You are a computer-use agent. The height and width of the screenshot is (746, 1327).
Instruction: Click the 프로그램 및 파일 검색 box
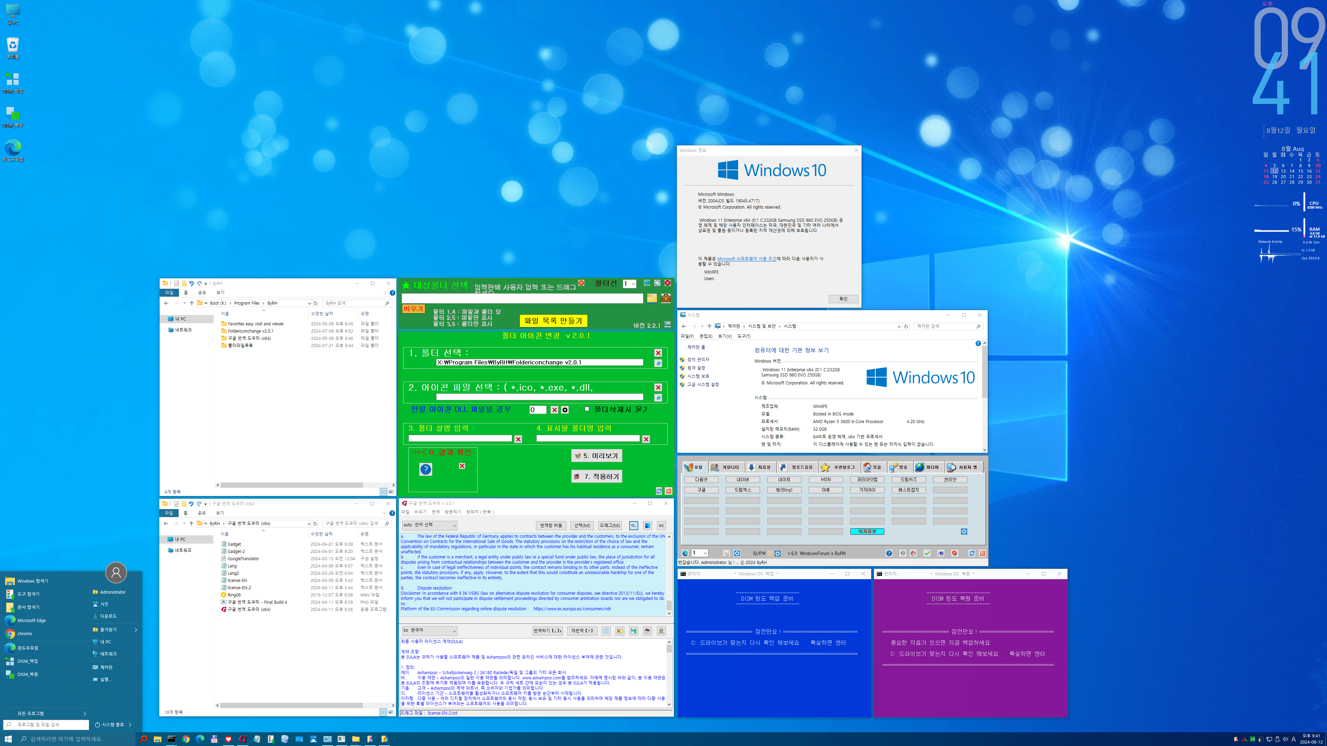[46, 725]
